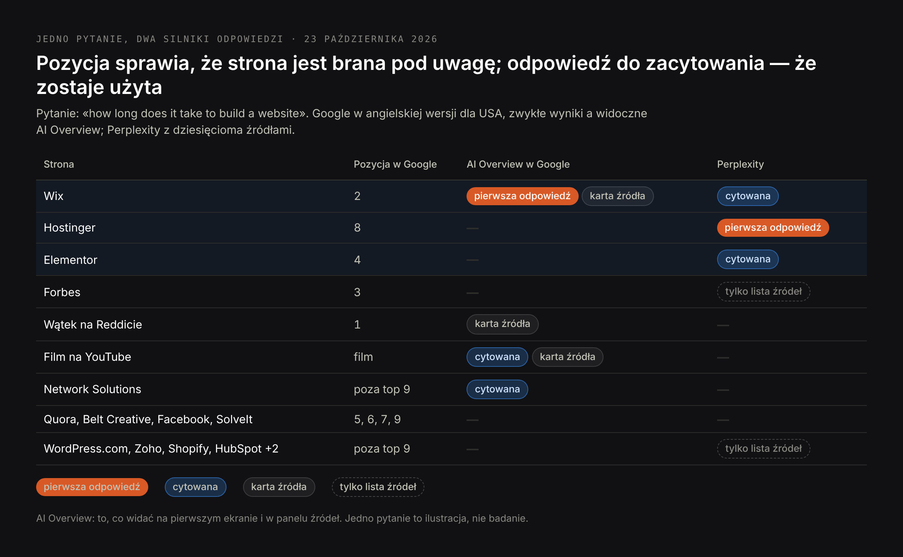Click the 'Pozycja w Google' column header

click(x=395, y=164)
